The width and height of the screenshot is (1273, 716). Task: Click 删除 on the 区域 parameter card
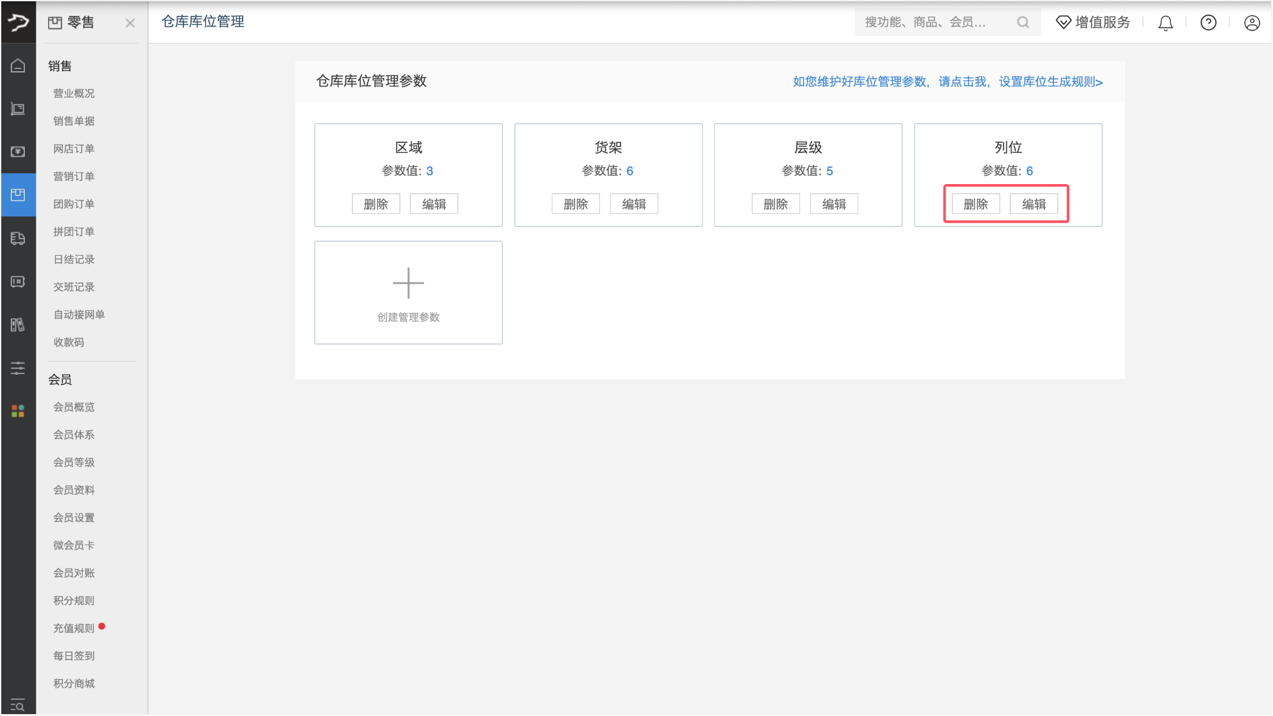coord(376,203)
